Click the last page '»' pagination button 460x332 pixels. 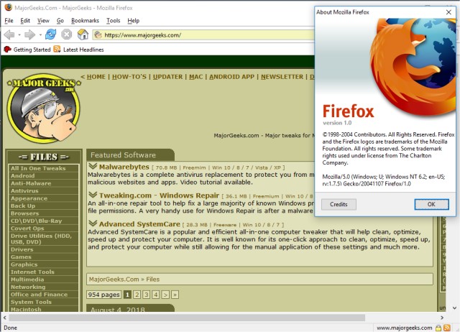coord(175,295)
